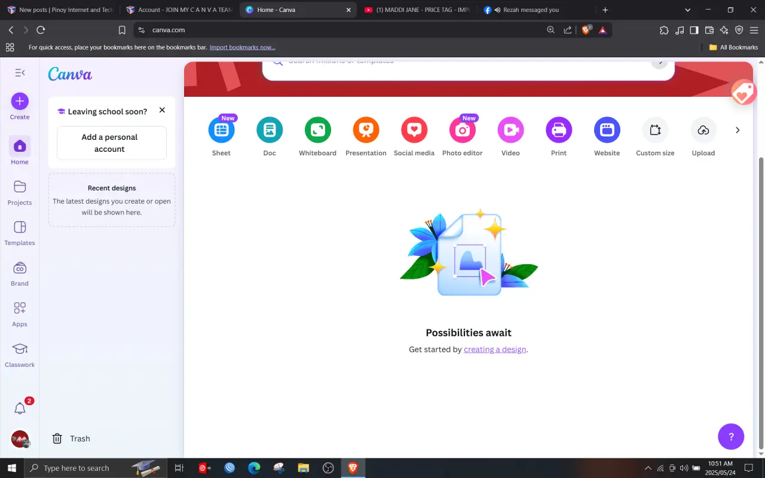Launch the Photo editor
Screen dimensions: 765x478
pyautogui.click(x=463, y=130)
